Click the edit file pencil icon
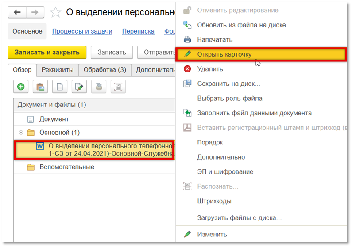352x247 pixels. click(79, 87)
